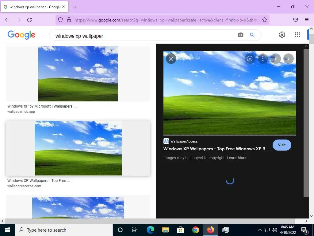Open Task View on the taskbar

point(135,230)
